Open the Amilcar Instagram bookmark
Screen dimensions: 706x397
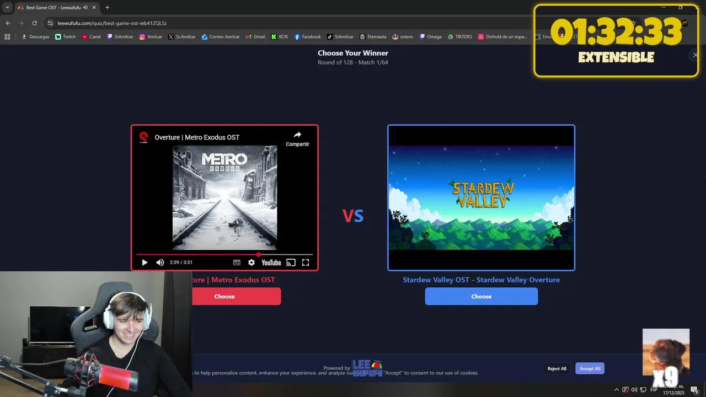151,37
